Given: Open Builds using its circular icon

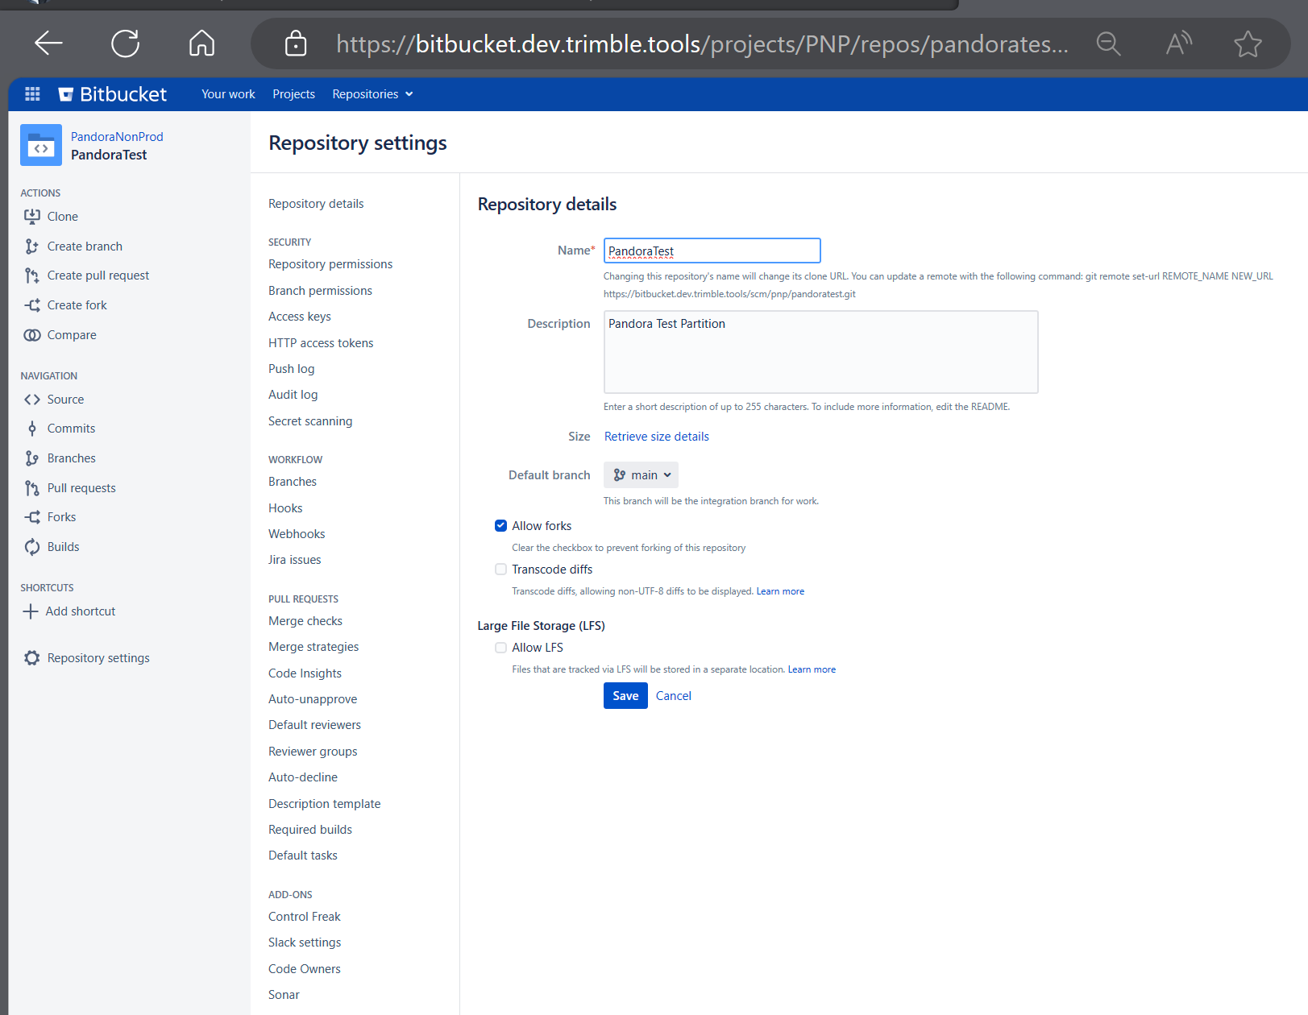Looking at the screenshot, I should tap(32, 547).
